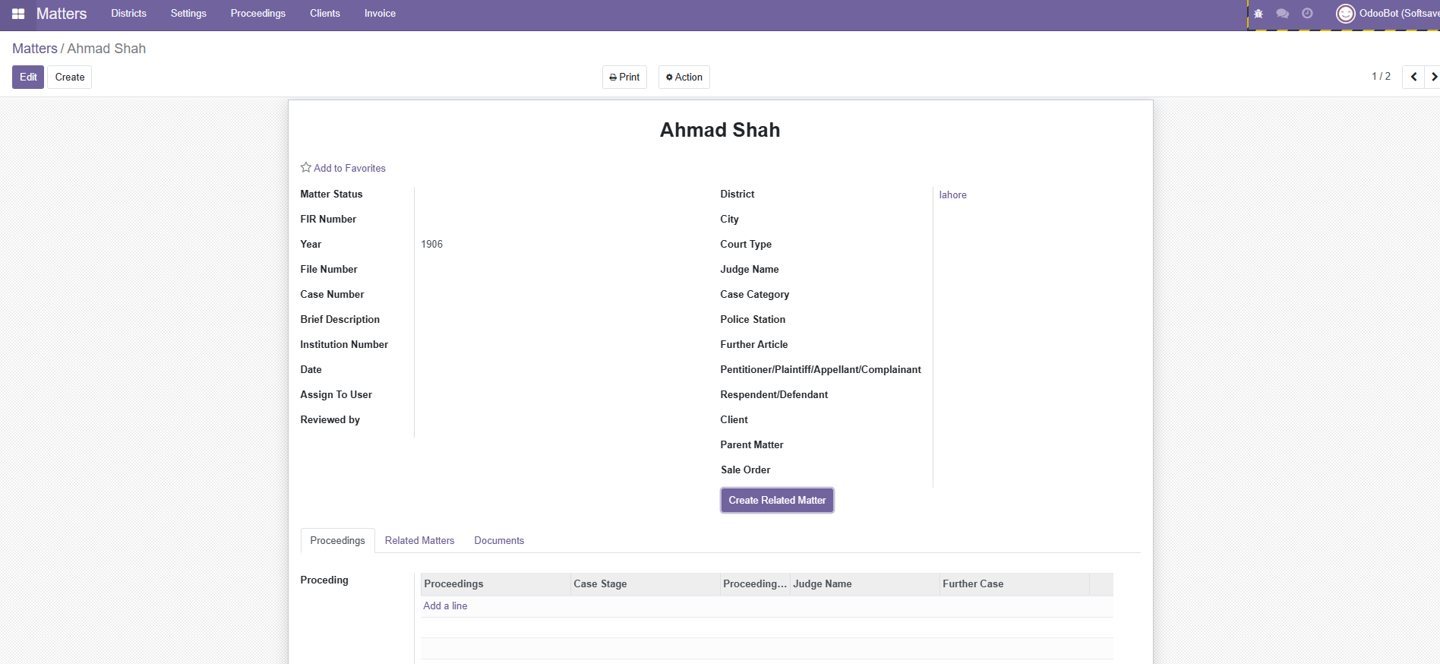Open the Settings menu

[188, 14]
